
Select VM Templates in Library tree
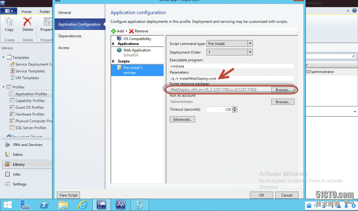click(x=24, y=78)
